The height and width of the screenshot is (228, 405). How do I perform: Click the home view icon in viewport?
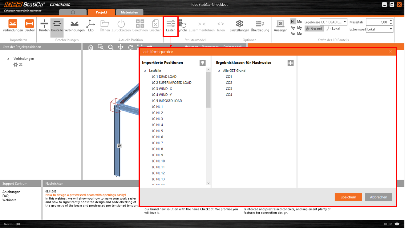pos(91,47)
